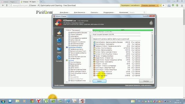
Task: Open Yandex browser from the taskbar
Action: pos(39,101)
